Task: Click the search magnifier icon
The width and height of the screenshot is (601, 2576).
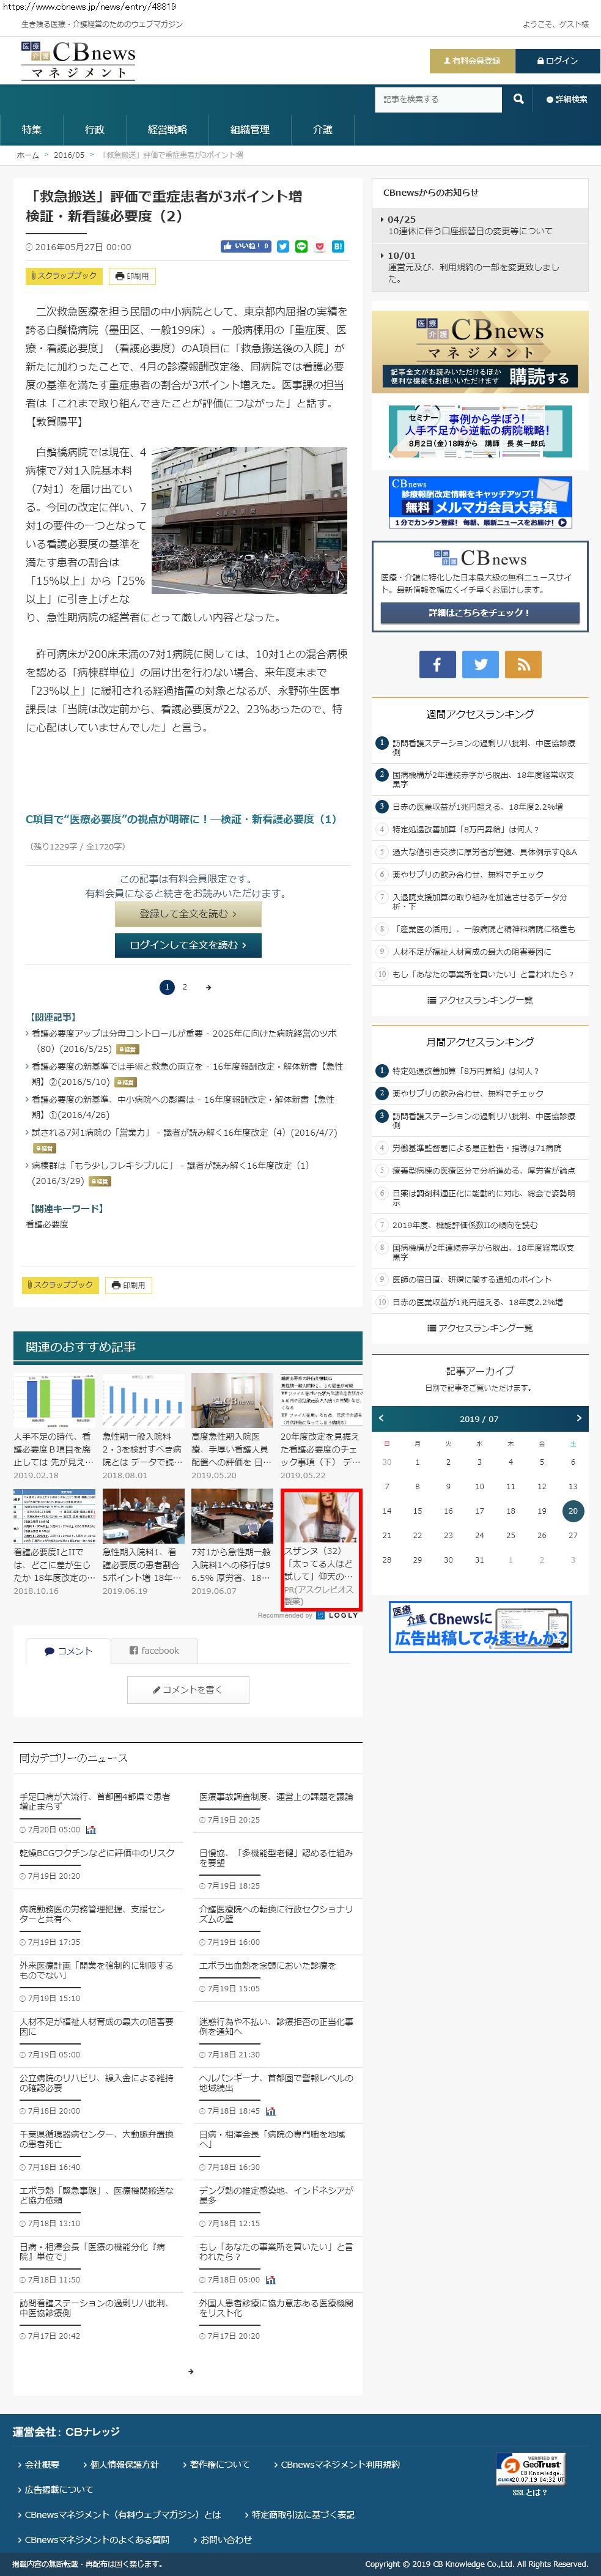Action: point(518,99)
